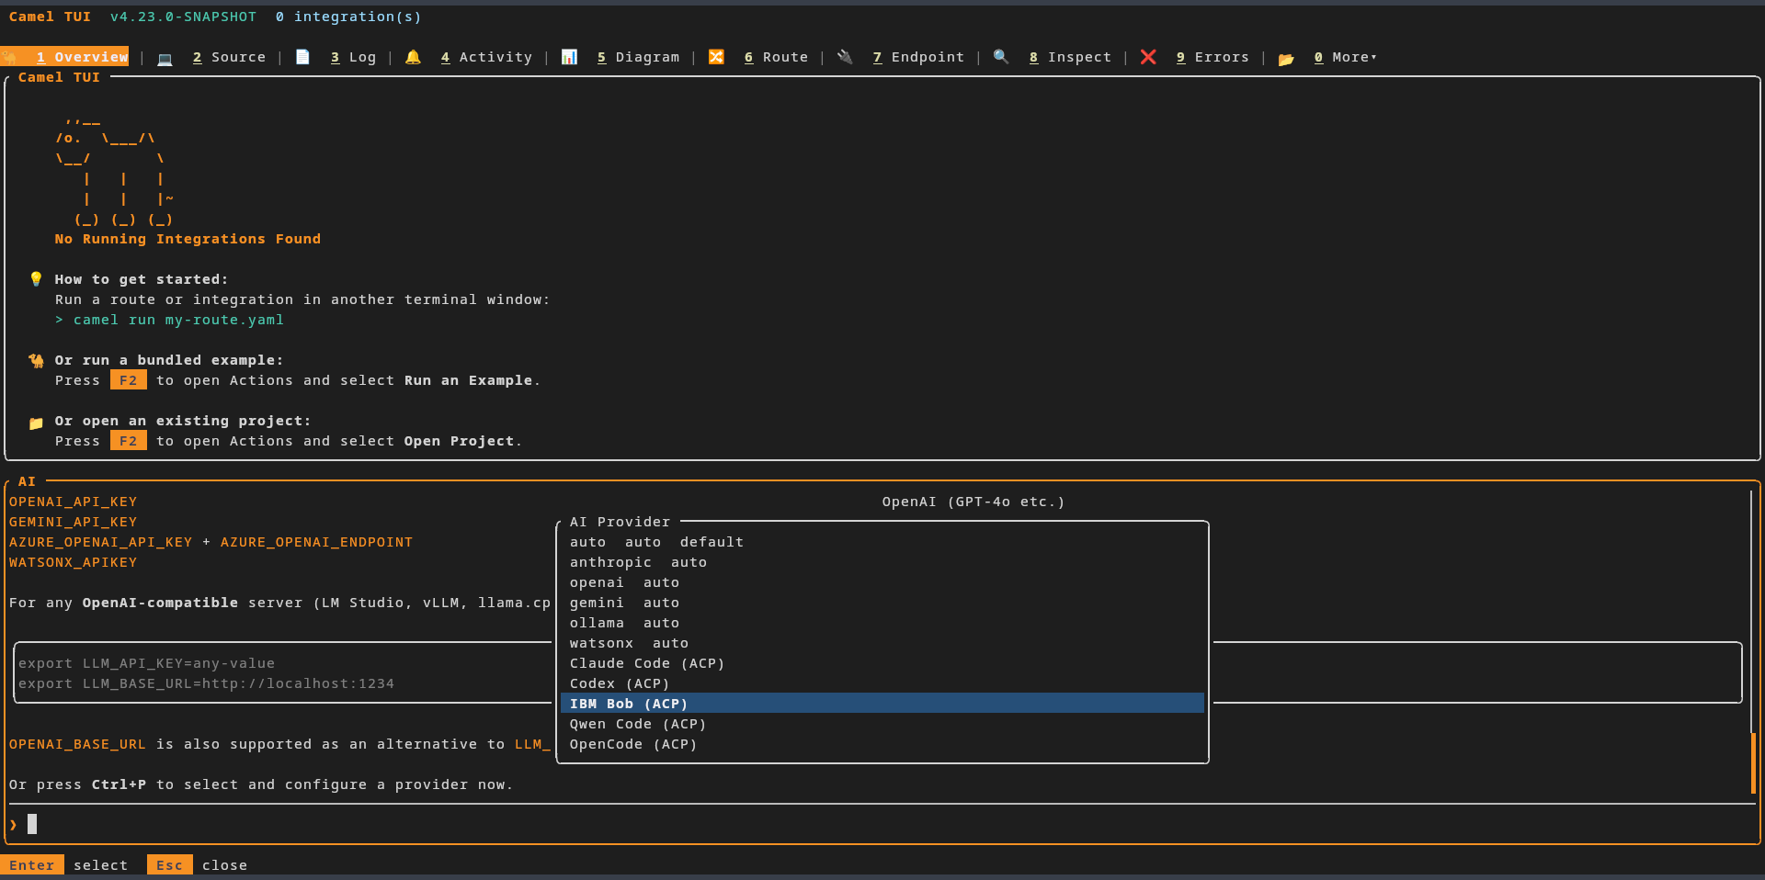The height and width of the screenshot is (880, 1765).
Task: Open the Diagram tab
Action: [638, 57]
